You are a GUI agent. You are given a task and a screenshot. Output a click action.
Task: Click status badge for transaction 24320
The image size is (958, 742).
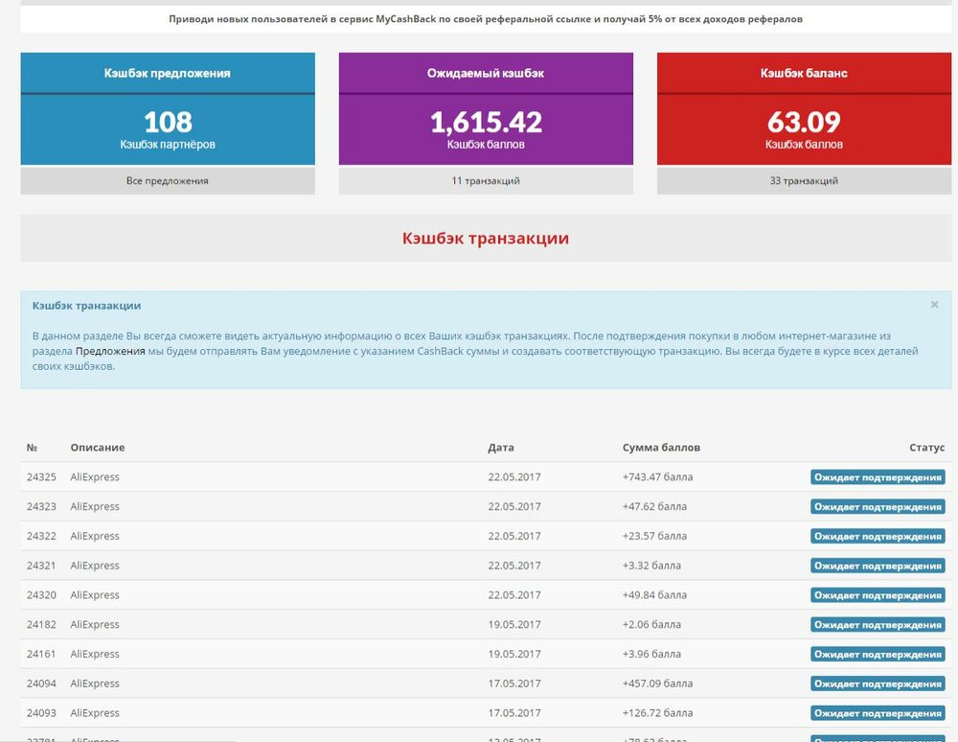[x=878, y=595]
